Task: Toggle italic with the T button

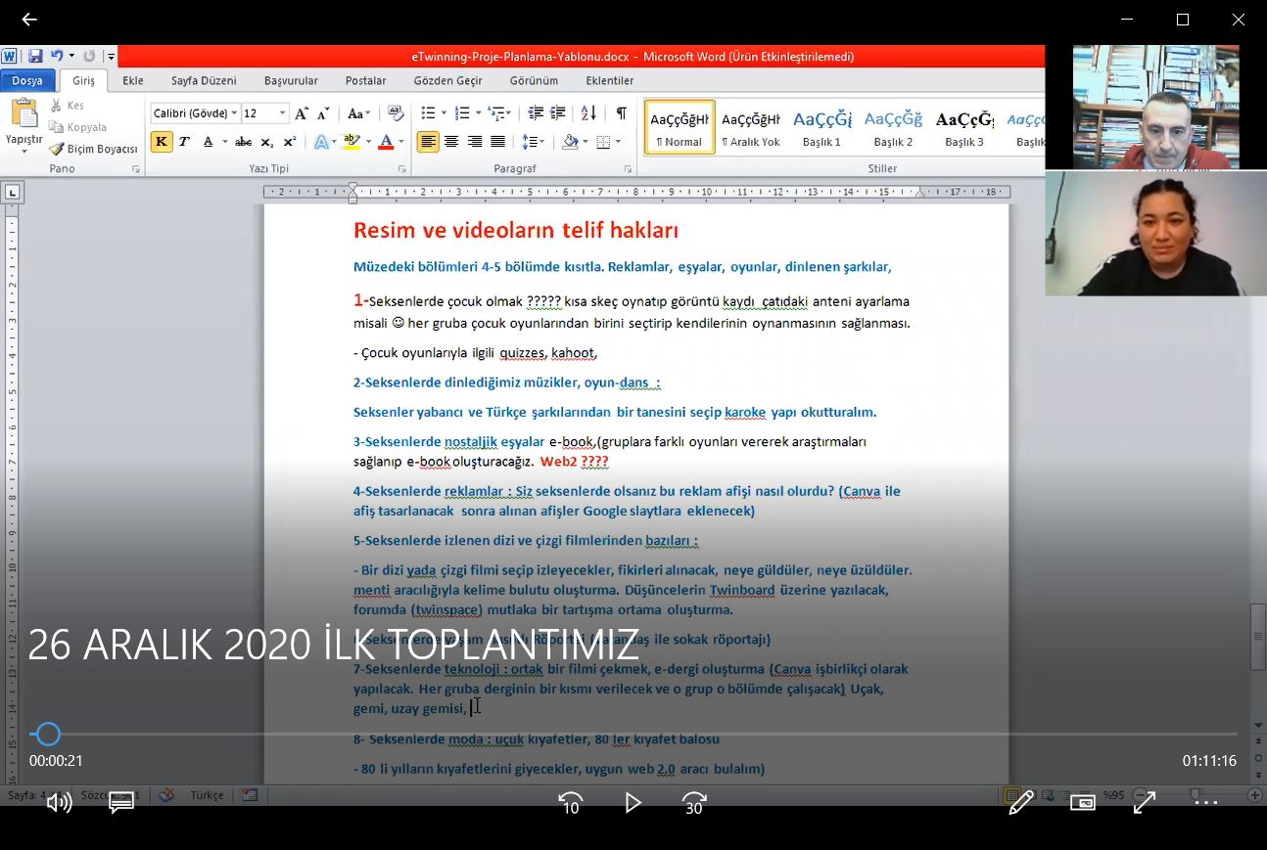Action: 184,142
